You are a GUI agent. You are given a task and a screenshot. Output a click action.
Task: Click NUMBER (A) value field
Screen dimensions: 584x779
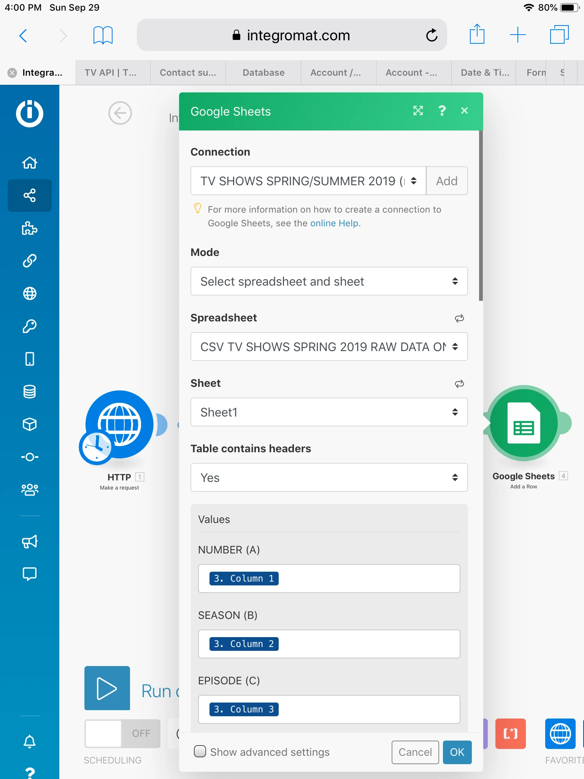click(x=329, y=579)
